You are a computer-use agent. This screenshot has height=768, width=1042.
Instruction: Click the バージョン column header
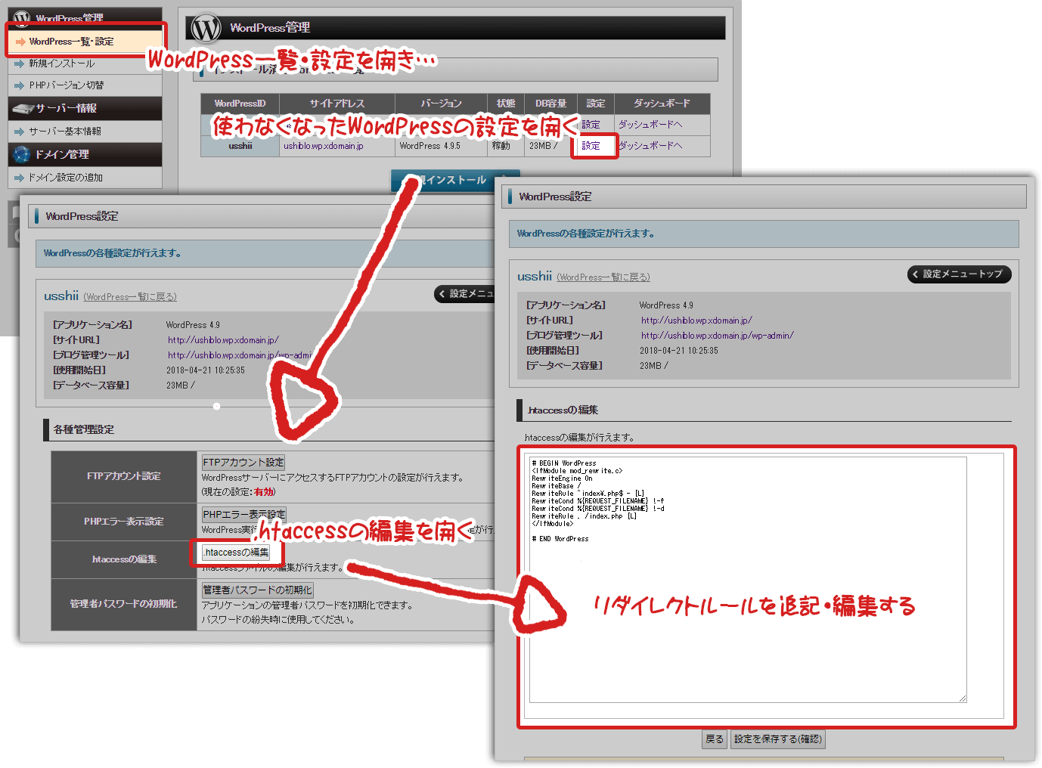coord(442,104)
